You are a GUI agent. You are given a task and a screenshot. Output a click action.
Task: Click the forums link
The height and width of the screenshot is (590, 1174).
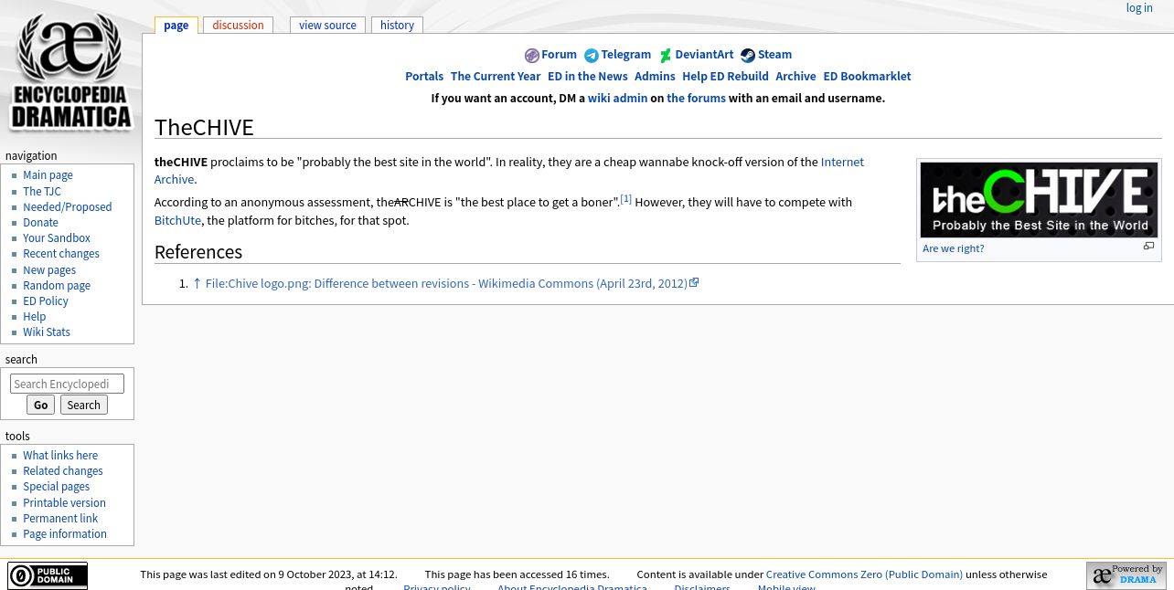coord(696,99)
